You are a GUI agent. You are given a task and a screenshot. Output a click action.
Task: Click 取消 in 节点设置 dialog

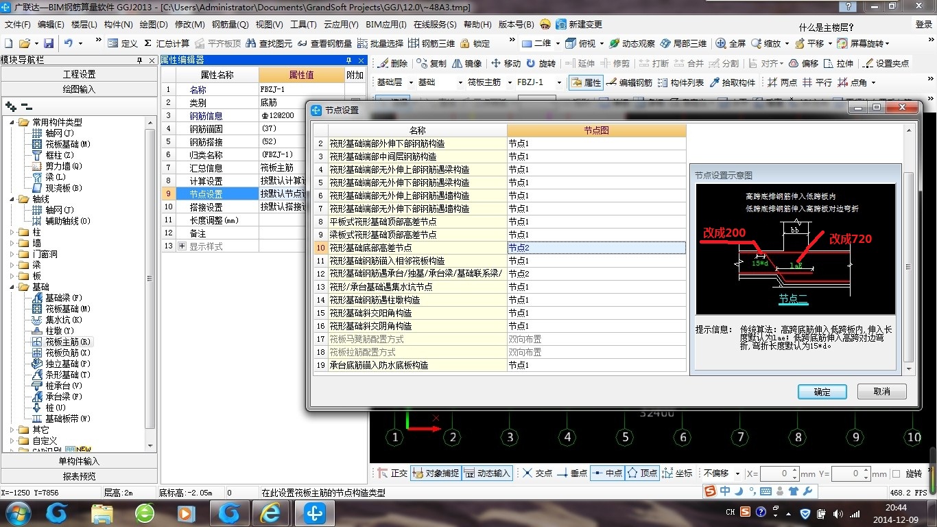point(881,391)
